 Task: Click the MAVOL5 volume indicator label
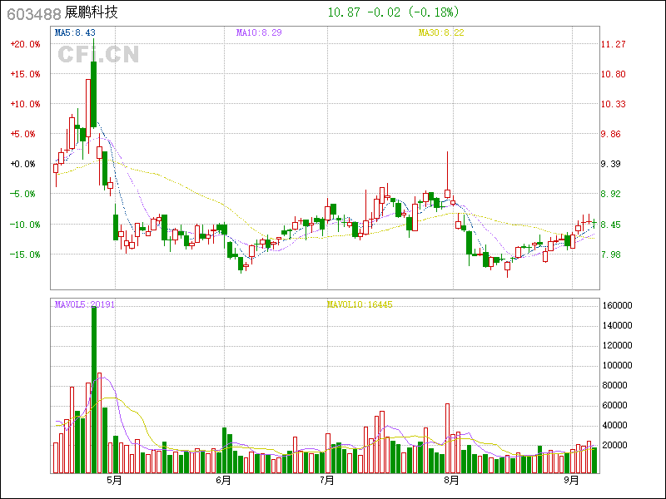[x=84, y=304]
